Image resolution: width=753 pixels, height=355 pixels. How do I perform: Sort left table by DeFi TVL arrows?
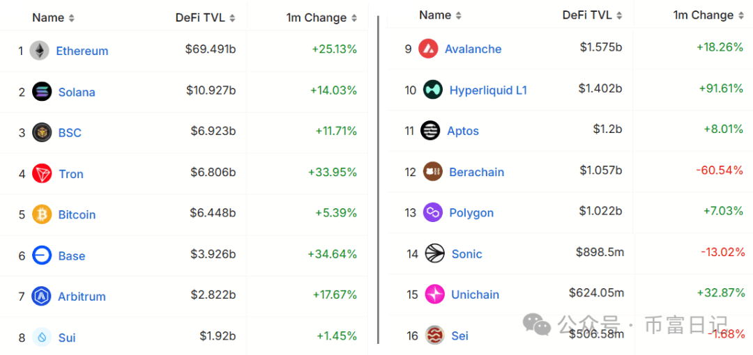coord(232,18)
